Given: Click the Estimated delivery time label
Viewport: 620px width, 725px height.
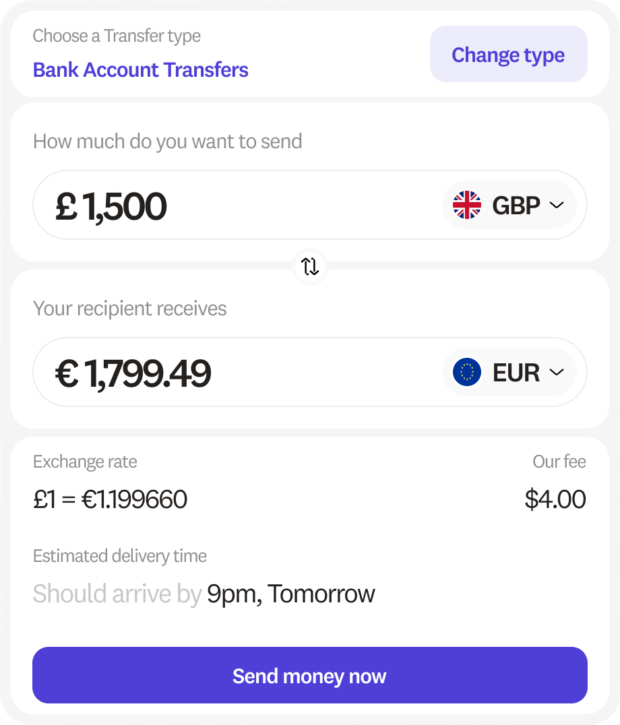Looking at the screenshot, I should 120,556.
